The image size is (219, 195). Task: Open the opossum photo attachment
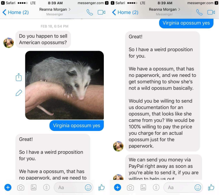[64, 85]
